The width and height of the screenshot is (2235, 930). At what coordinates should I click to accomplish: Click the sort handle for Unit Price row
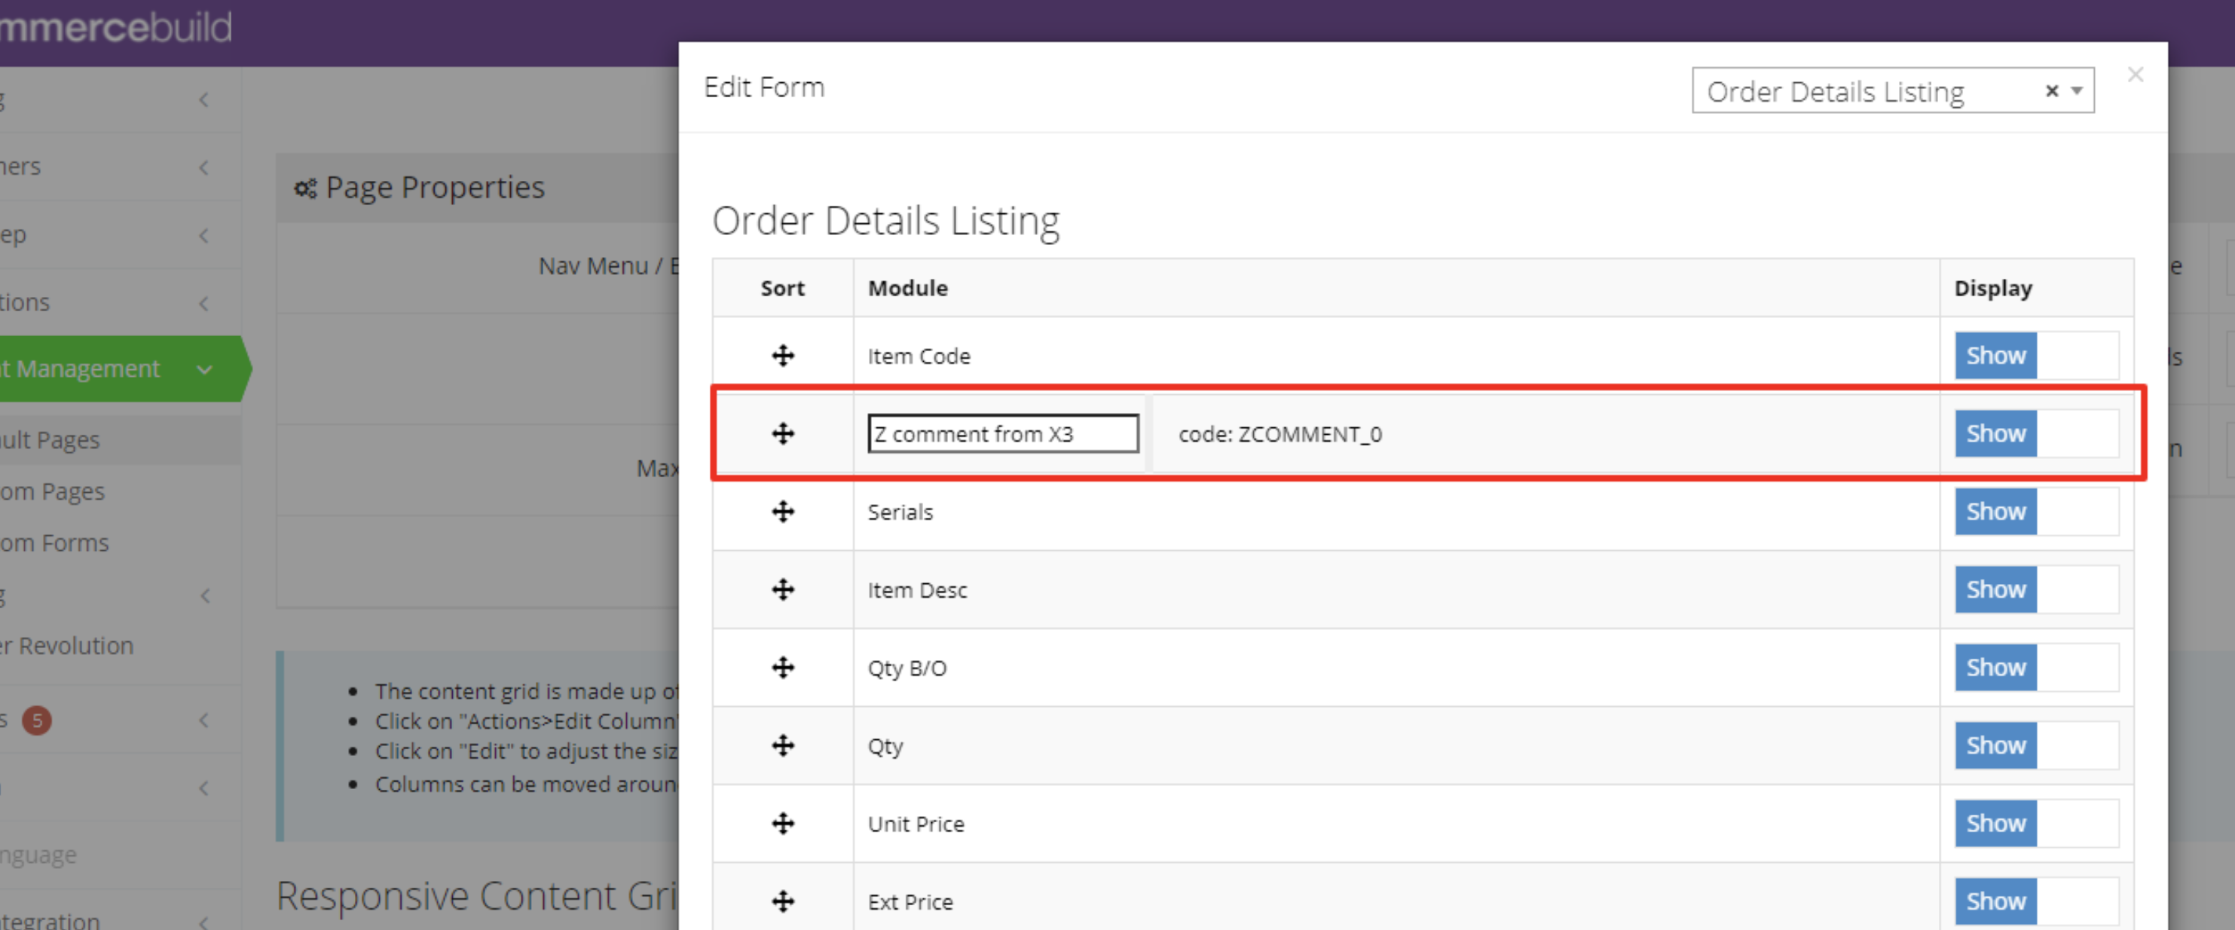(x=783, y=823)
